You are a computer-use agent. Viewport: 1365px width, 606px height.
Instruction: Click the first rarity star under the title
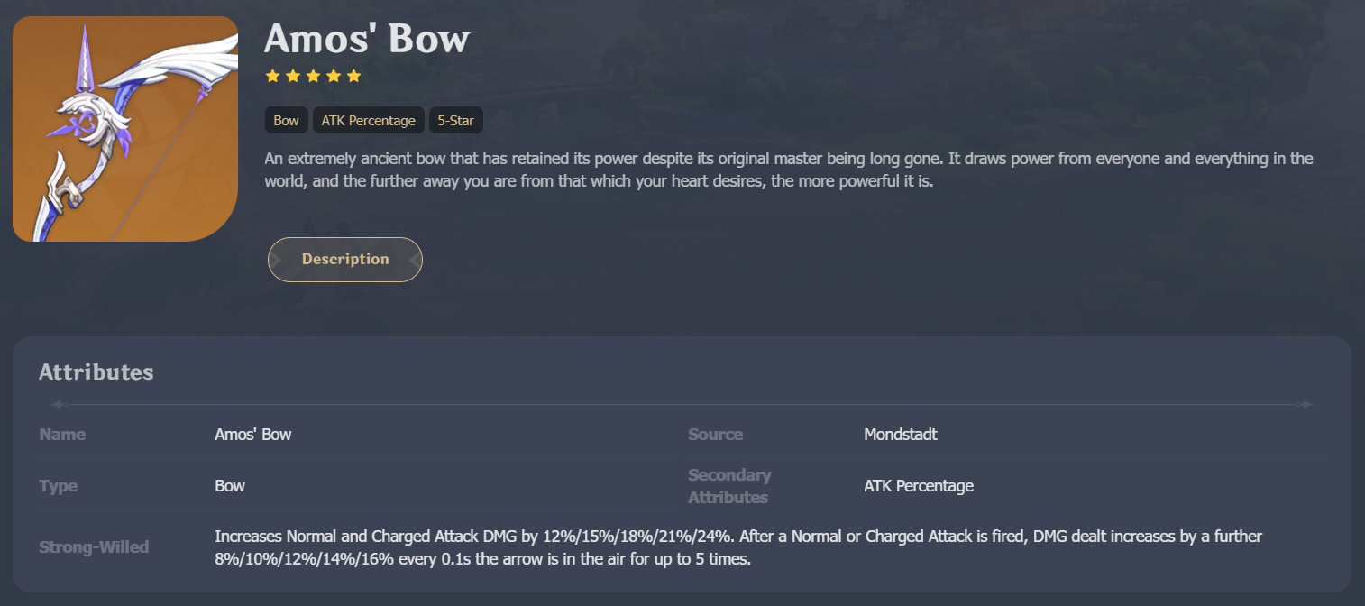(272, 76)
